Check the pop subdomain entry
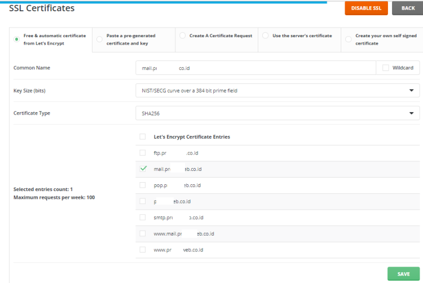The height and width of the screenshot is (283, 423). coord(143,185)
